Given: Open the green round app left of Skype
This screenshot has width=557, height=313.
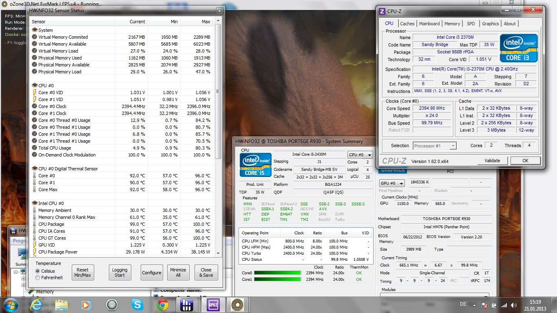Looking at the screenshot, I should click(x=112, y=305).
